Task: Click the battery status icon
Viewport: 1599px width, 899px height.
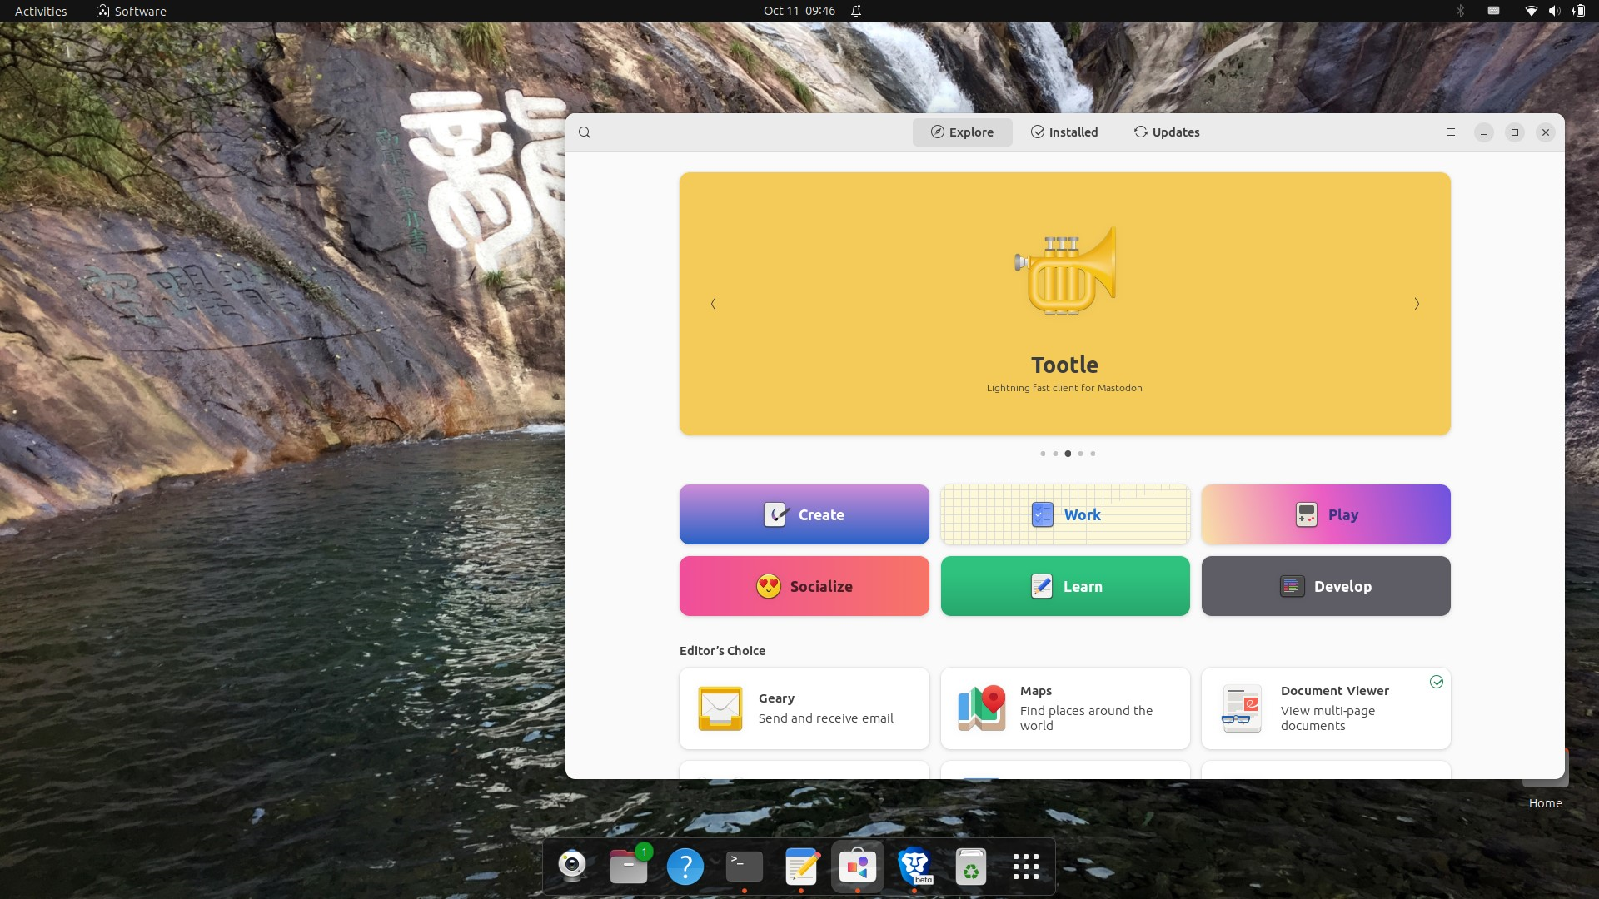Action: point(1578,11)
